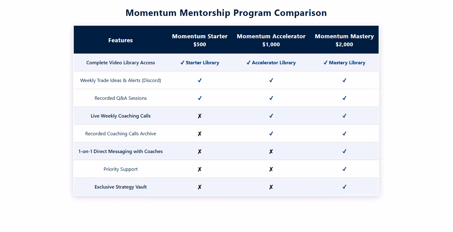453x232 pixels.
Task: Click the Starter X mark for Recorded Coaching Calls Archive
Action: 200,134
